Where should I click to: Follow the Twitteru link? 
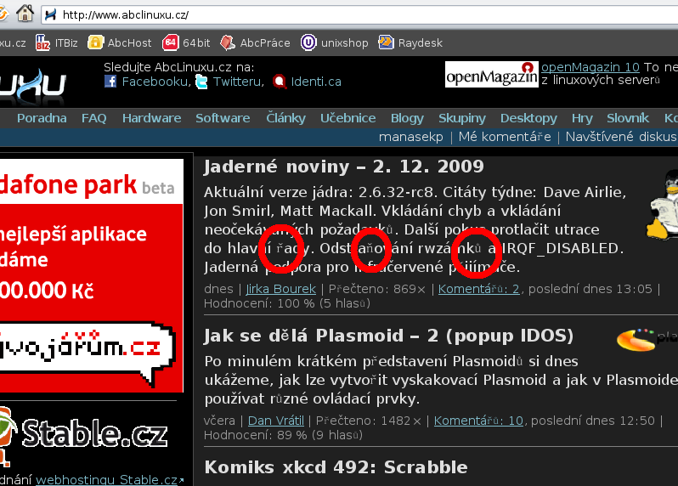237,82
